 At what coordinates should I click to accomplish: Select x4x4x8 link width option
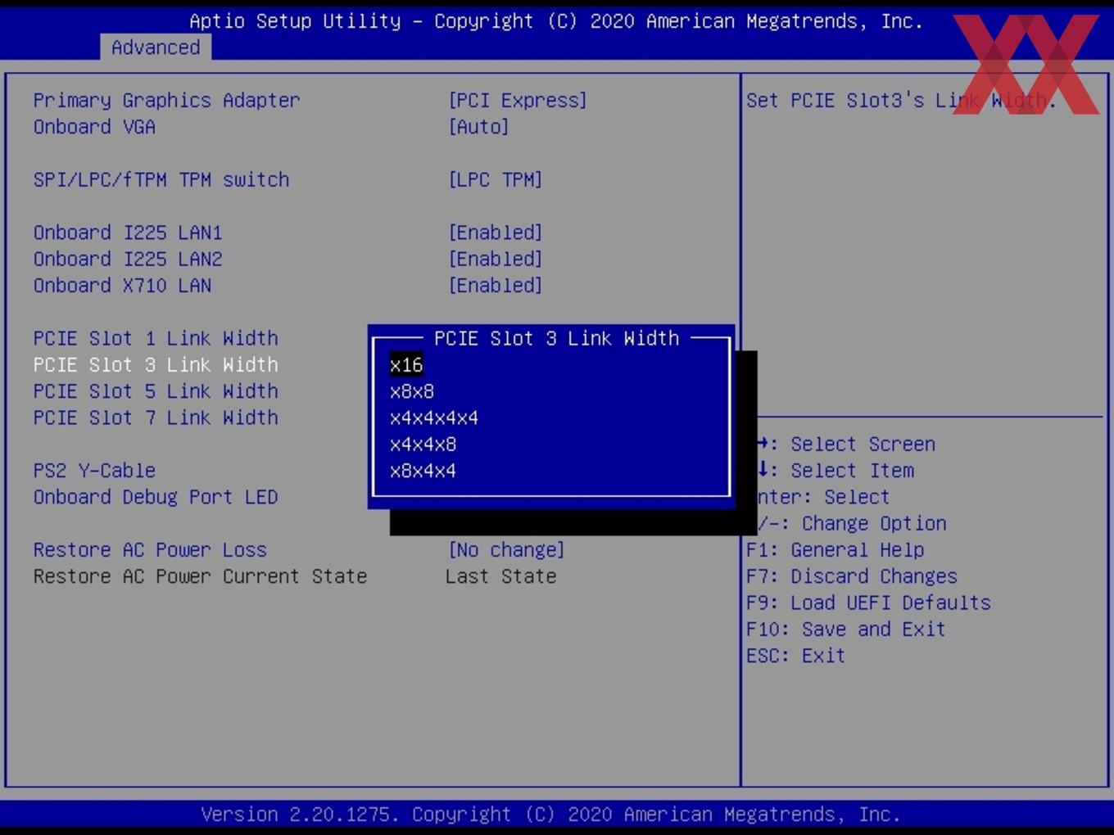tap(423, 445)
